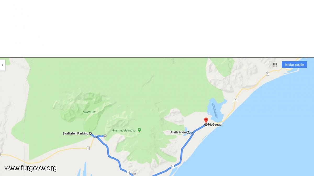Click the Skaftafell Parking text label
Screen dimensions: 314x176
pyautogui.click(x=75, y=133)
